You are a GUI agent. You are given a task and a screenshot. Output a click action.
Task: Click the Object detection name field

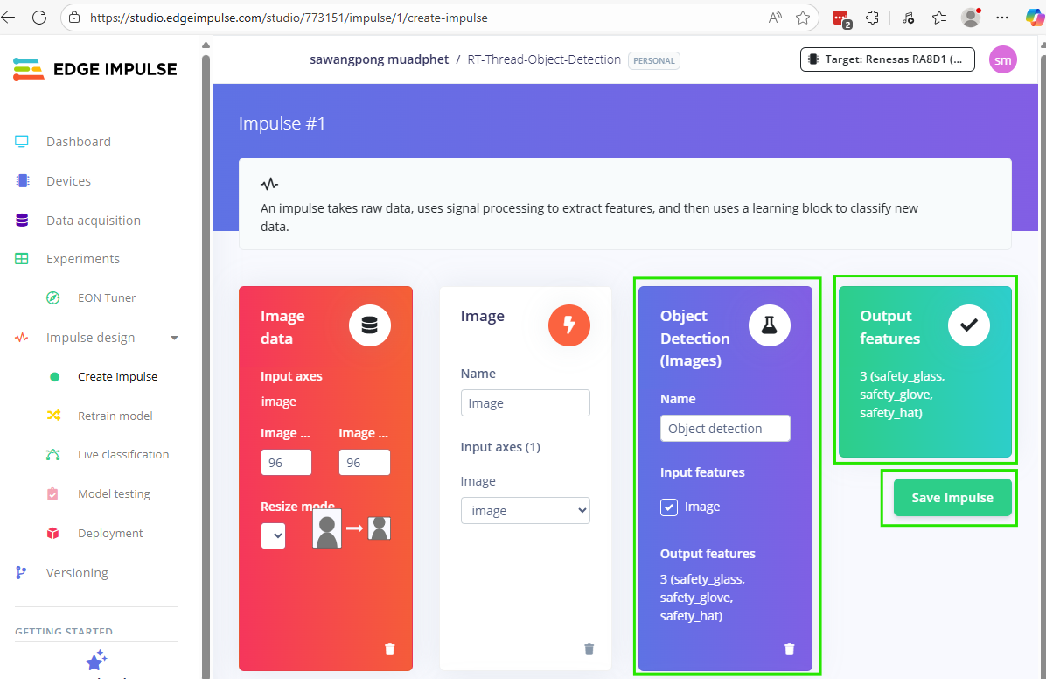pyautogui.click(x=725, y=429)
